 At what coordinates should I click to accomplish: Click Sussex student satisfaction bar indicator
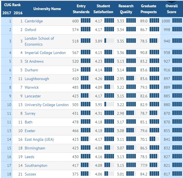109,174
